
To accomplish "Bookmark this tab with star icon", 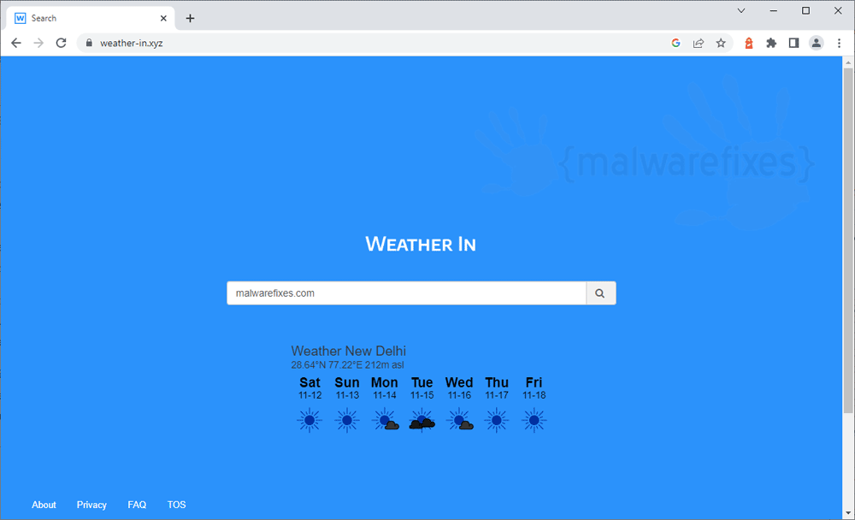I will click(721, 43).
